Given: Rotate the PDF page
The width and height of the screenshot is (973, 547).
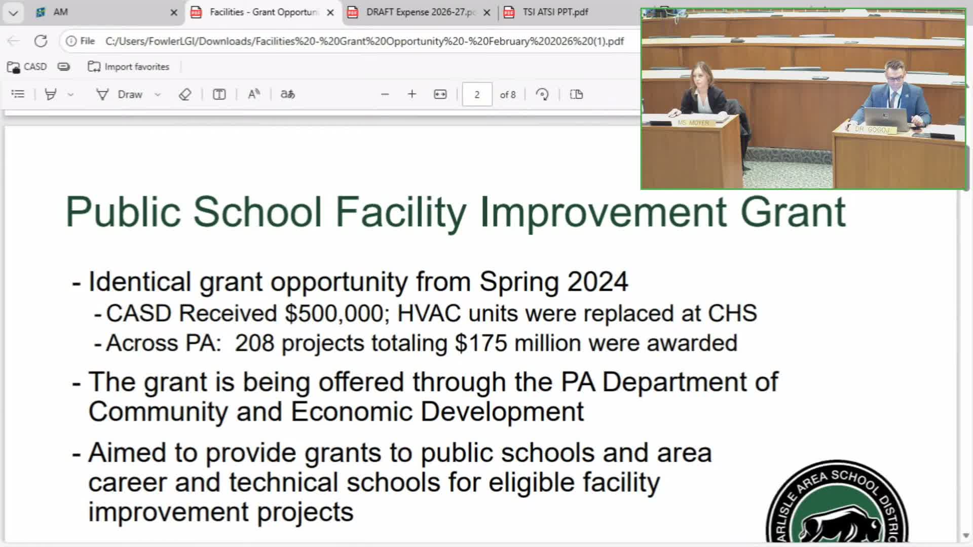Looking at the screenshot, I should (542, 94).
